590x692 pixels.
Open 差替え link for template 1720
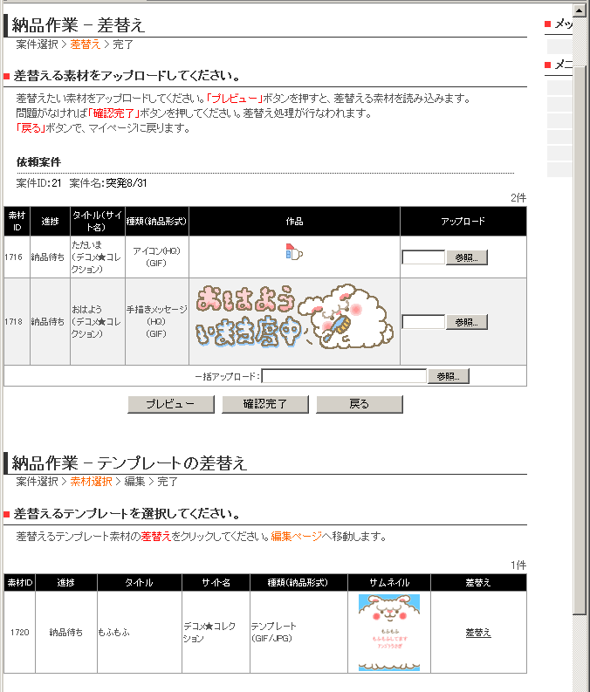coord(477,633)
